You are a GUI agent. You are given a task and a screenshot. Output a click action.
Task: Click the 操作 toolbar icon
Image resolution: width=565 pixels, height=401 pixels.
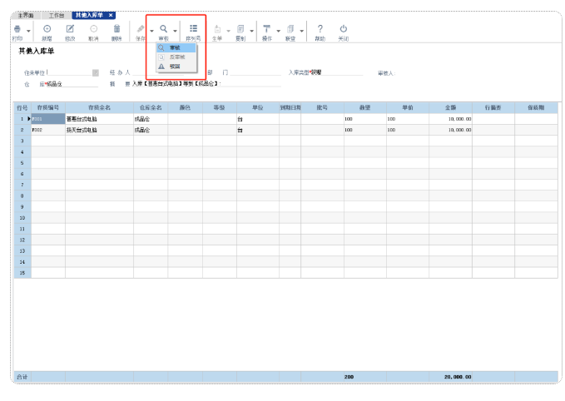(267, 29)
